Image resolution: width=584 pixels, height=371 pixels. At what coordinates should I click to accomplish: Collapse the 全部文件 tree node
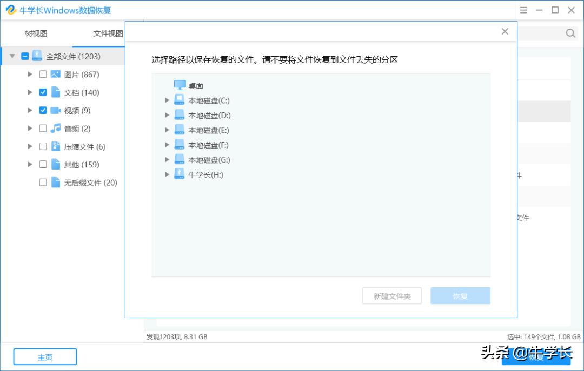12,56
